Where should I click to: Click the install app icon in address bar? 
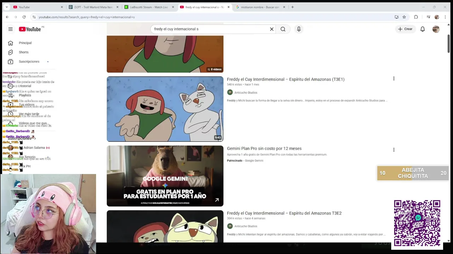397,17
